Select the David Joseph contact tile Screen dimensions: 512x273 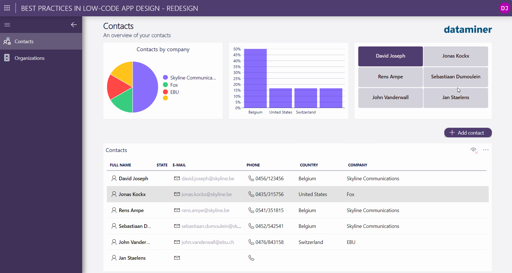390,56
